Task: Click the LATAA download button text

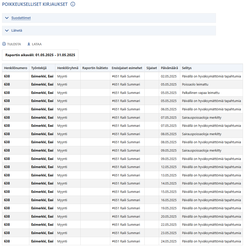Action: (x=37, y=44)
